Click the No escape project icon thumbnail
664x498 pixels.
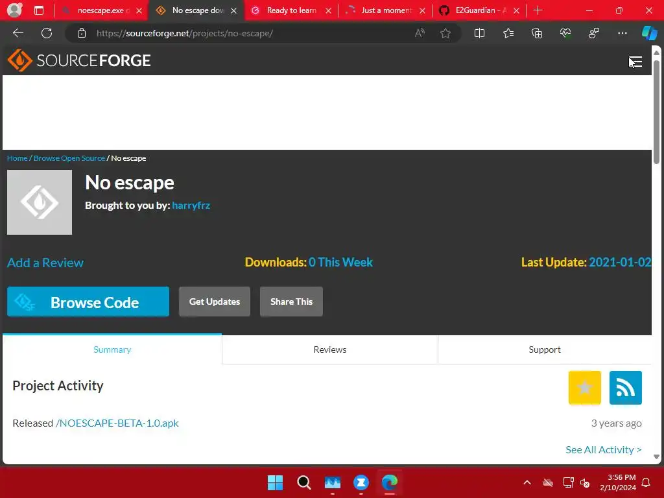click(x=40, y=202)
